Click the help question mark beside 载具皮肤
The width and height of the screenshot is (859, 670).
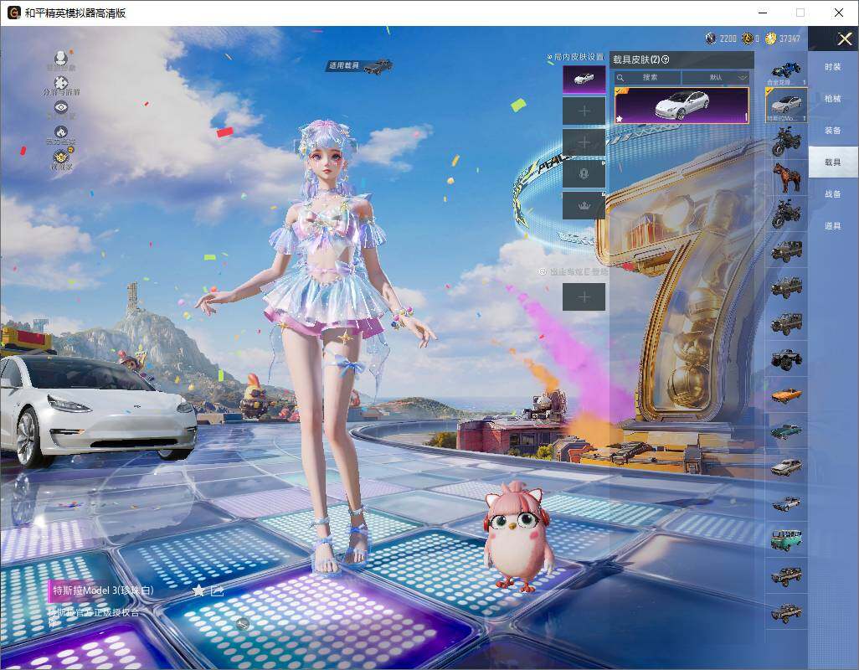[x=666, y=59]
